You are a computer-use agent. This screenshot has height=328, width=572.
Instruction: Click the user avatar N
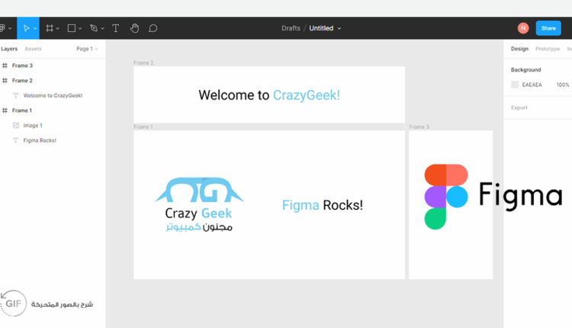(x=522, y=28)
